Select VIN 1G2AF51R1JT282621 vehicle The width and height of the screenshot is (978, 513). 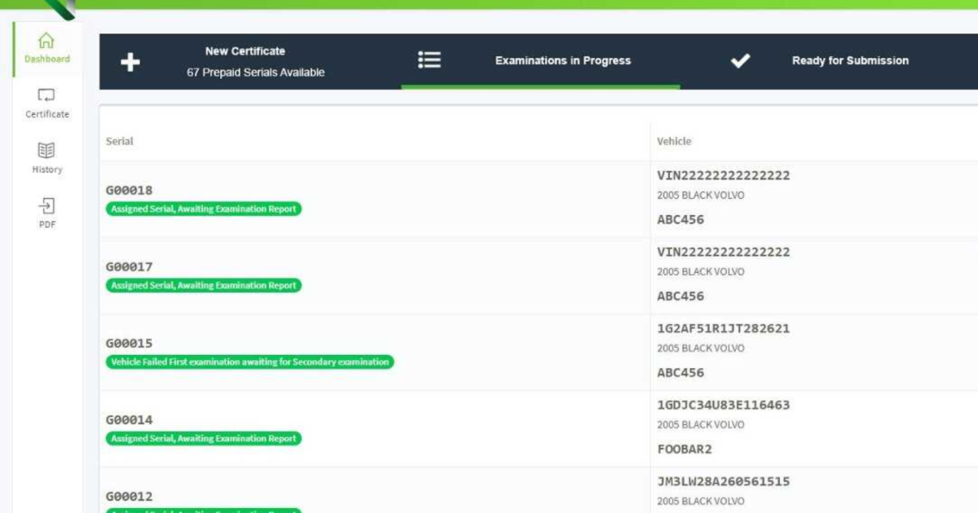(723, 329)
